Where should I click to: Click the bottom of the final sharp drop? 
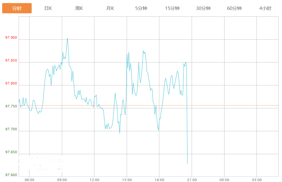pos(187,163)
